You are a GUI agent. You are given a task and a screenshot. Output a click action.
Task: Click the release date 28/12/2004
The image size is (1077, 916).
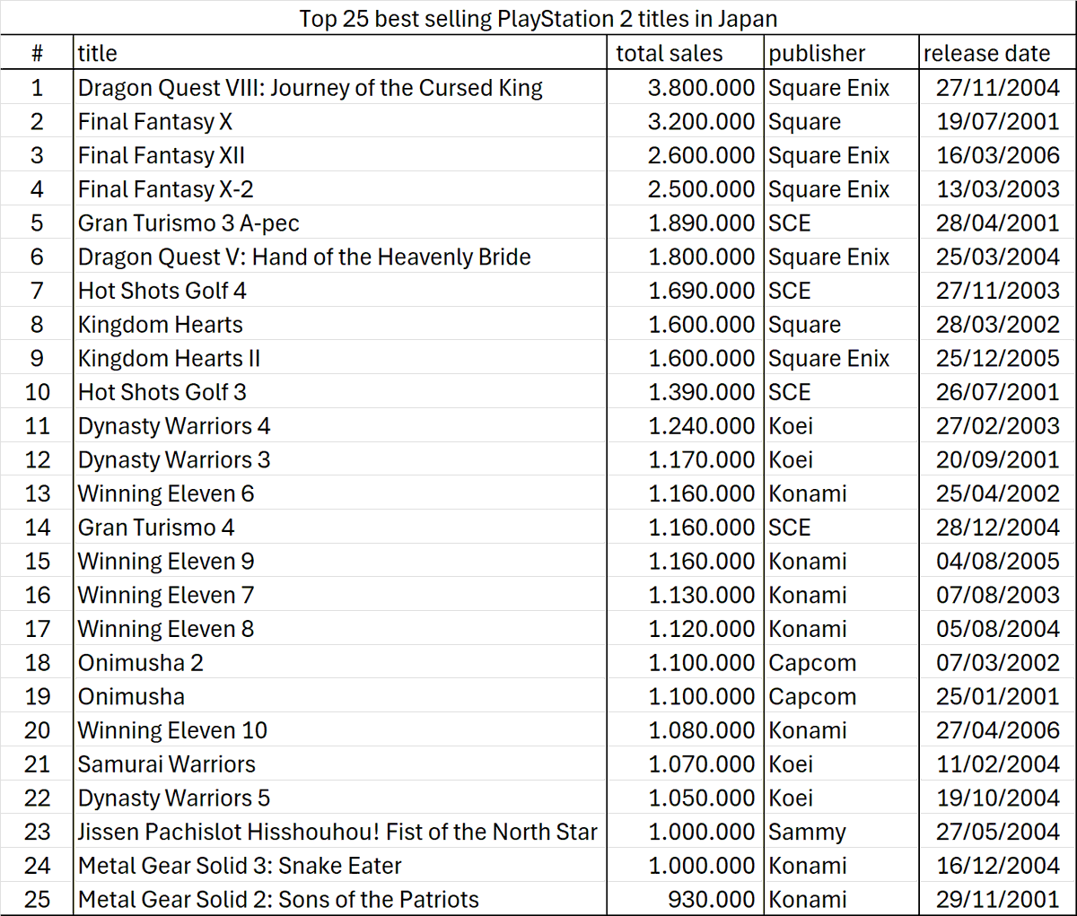pos(997,528)
